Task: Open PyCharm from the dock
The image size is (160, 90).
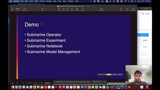Action: click(118, 87)
